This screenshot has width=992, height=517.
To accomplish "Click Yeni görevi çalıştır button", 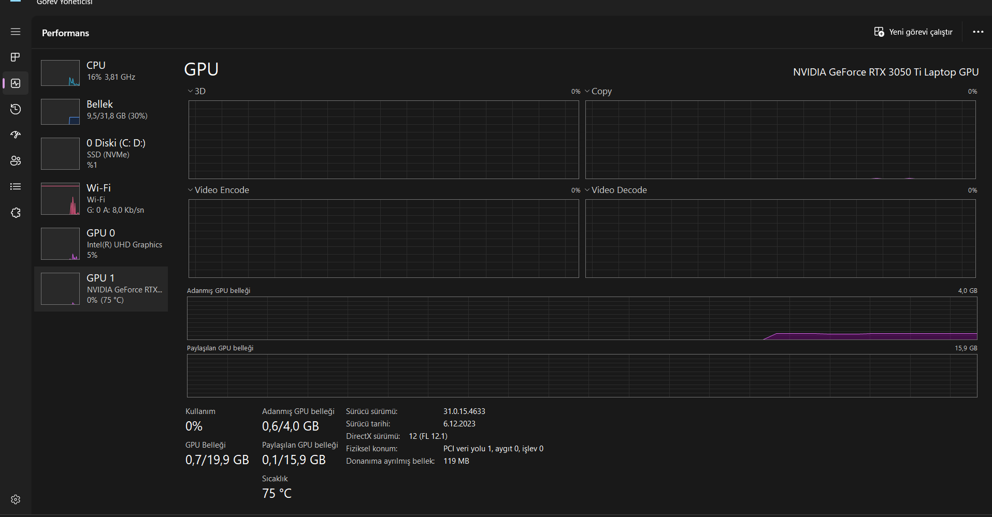I will tap(913, 32).
